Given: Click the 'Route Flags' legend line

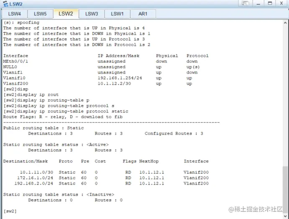Looking at the screenshot, I should (63, 117).
